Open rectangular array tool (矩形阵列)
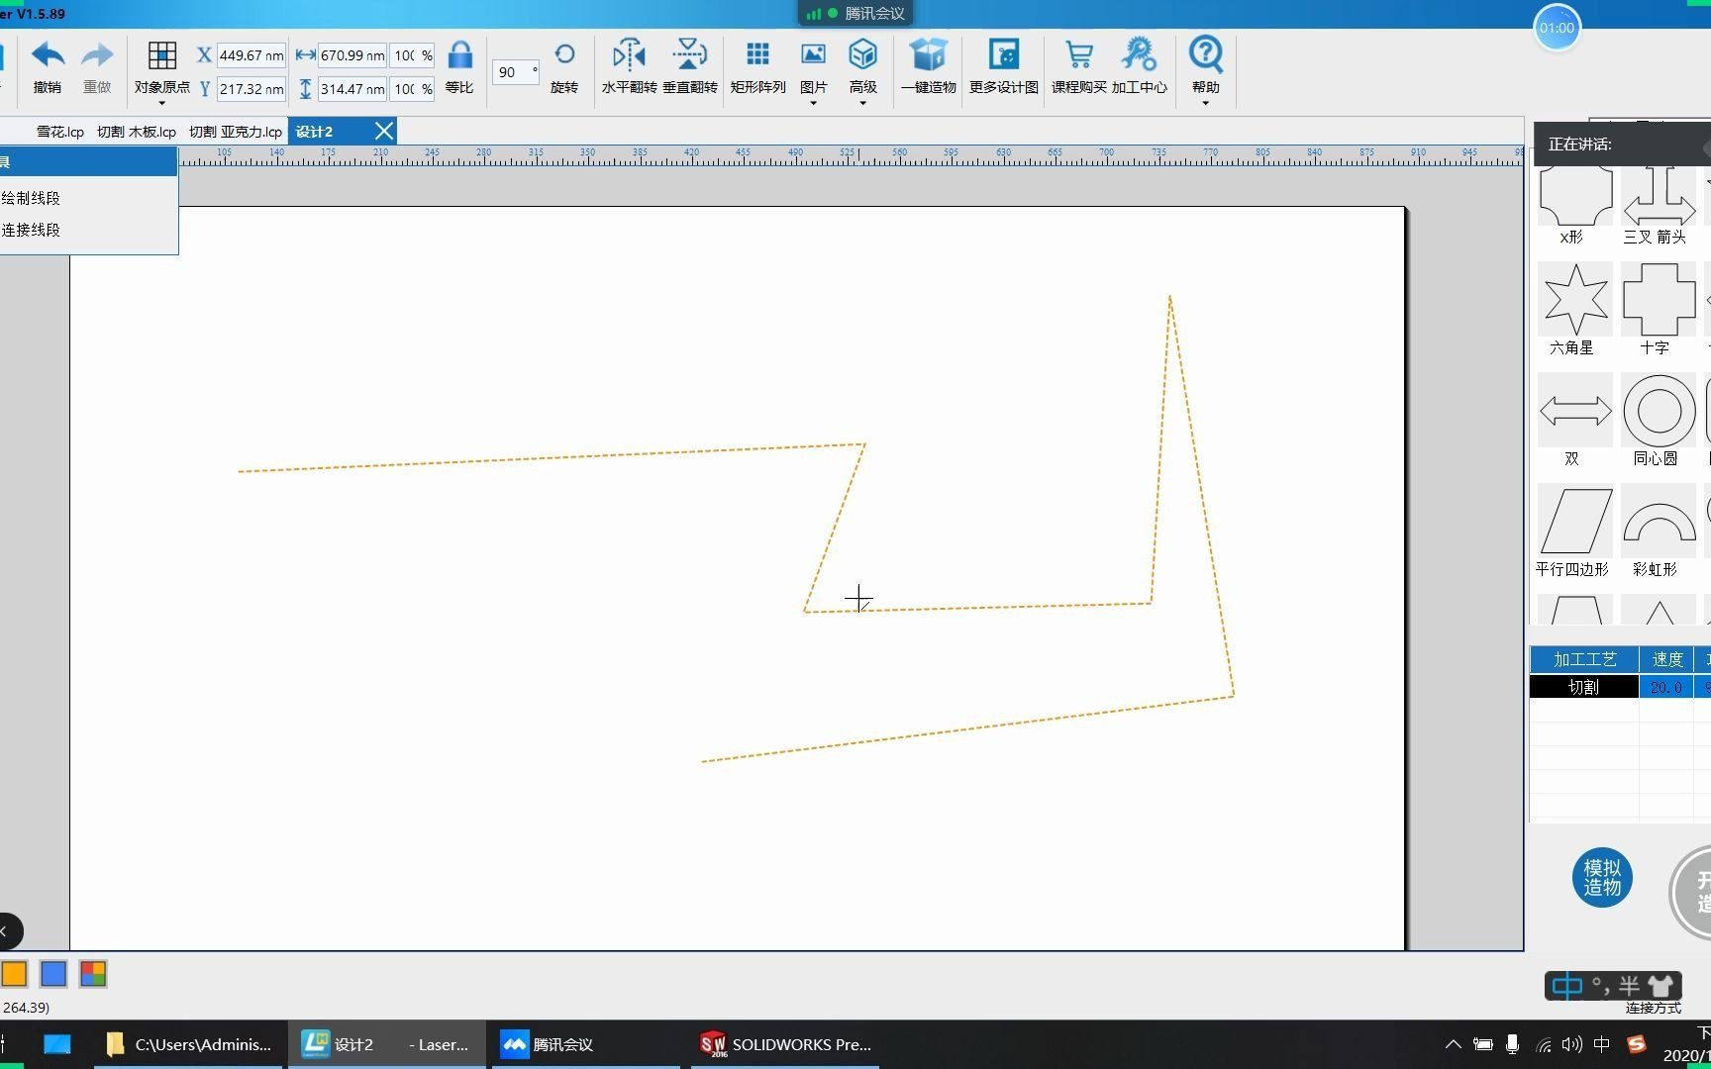The image size is (1711, 1069). 758,67
